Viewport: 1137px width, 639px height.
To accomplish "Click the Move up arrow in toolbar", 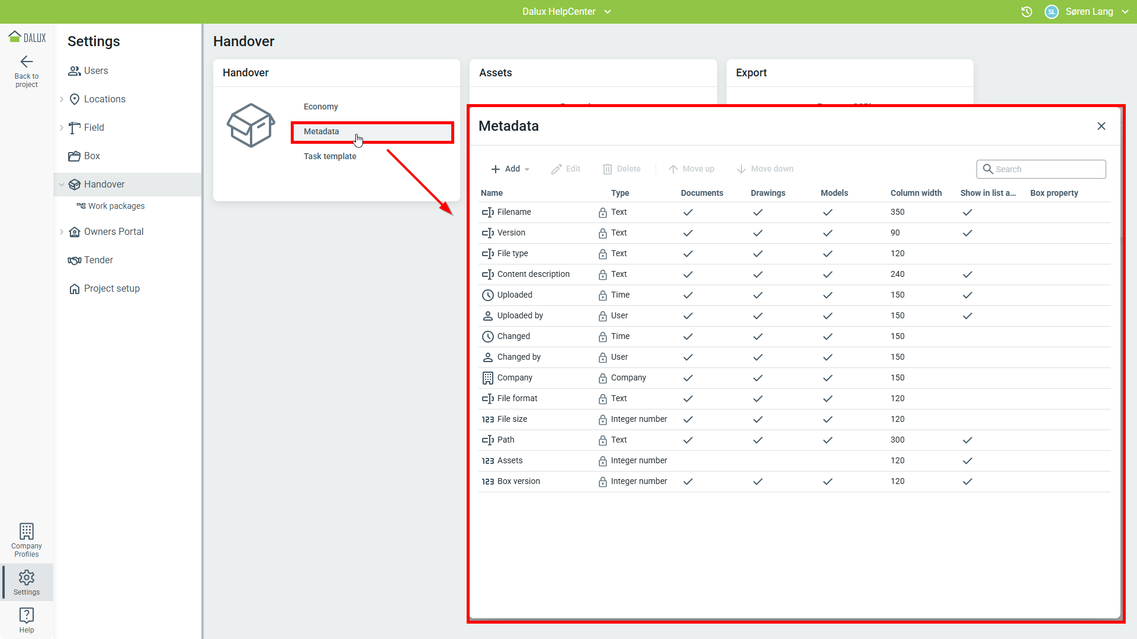I will click(x=691, y=169).
